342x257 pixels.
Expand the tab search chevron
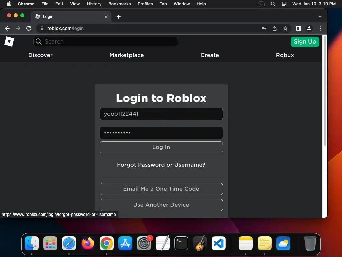(320, 17)
